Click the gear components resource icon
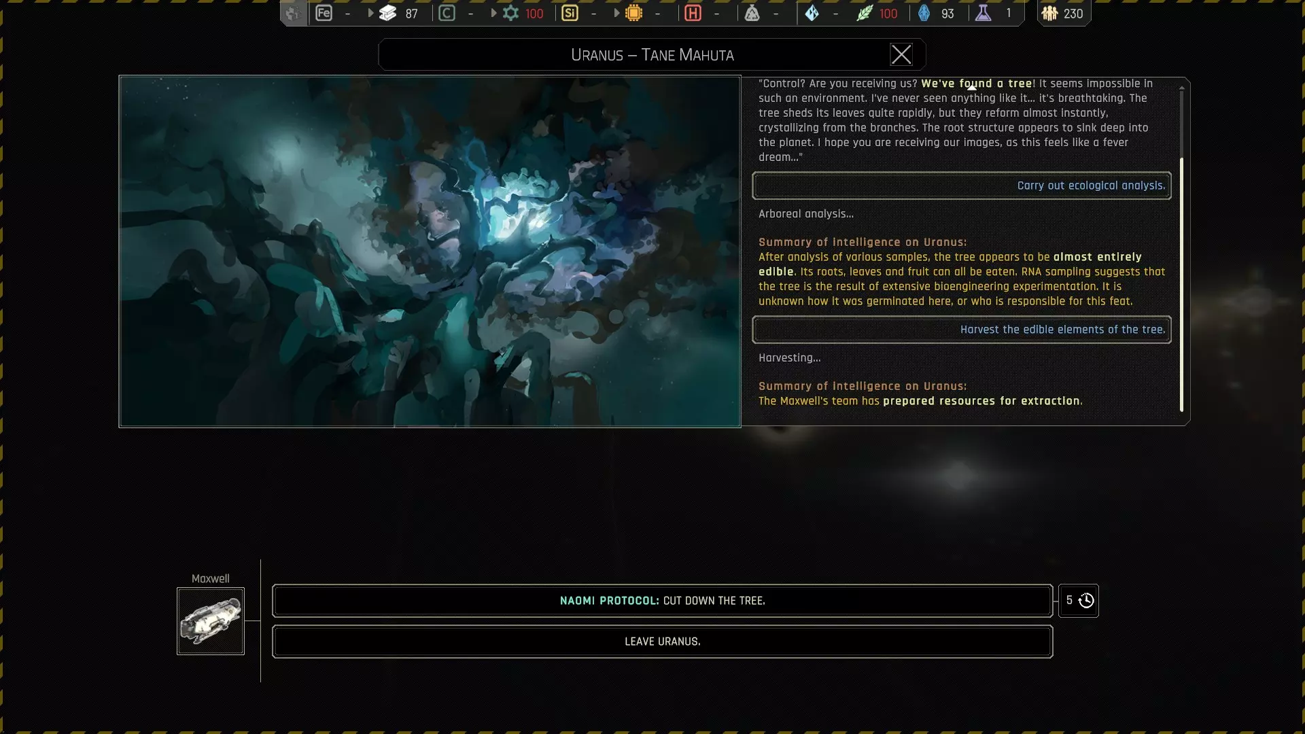The image size is (1305, 734). tap(510, 13)
